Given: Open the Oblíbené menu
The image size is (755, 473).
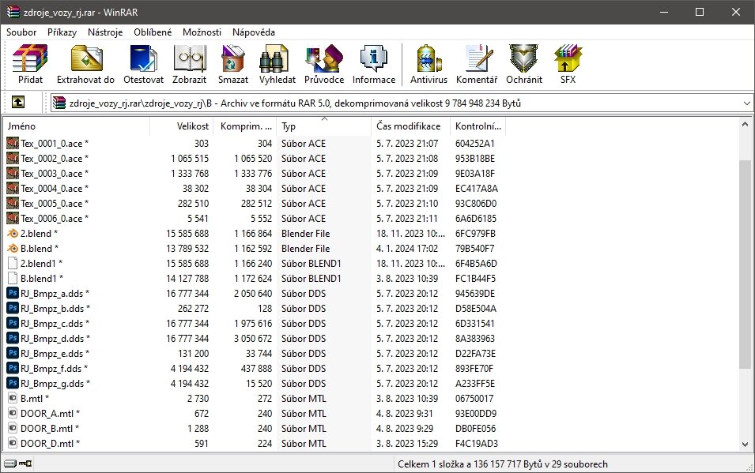Looking at the screenshot, I should (153, 32).
